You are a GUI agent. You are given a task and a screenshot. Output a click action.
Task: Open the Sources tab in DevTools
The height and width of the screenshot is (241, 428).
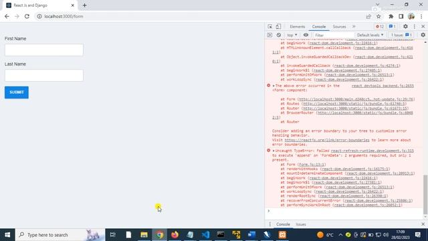339,27
